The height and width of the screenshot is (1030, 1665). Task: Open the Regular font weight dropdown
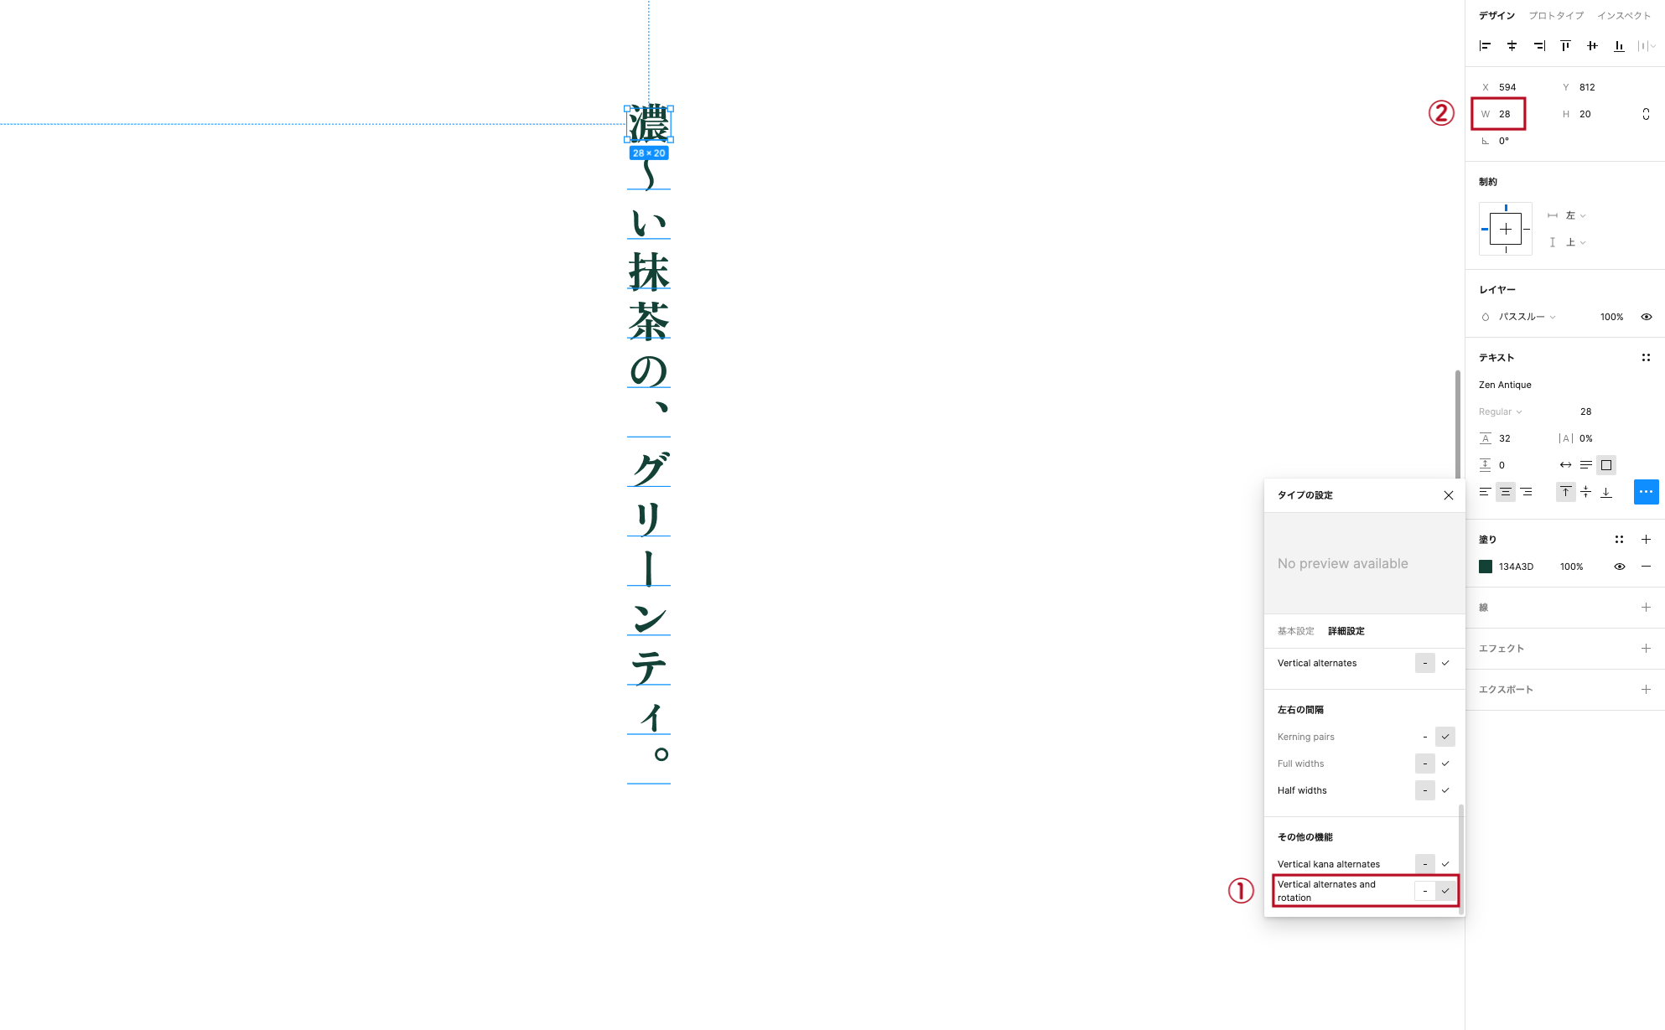coord(1501,411)
